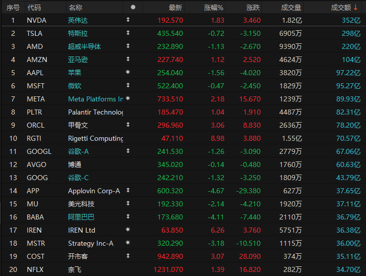
Task: Open the 谷歌-A stock name link
Action: click(x=78, y=151)
